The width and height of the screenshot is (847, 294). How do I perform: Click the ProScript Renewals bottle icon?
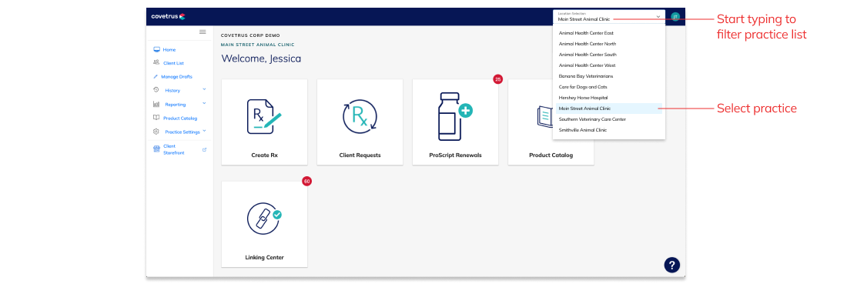(x=454, y=116)
